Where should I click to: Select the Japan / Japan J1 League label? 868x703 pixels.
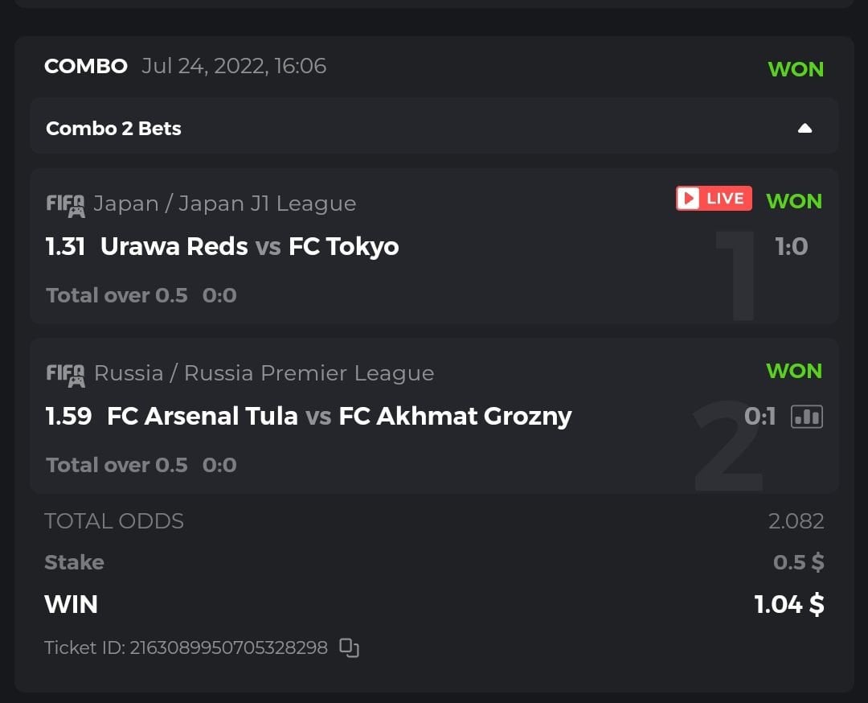pyautogui.click(x=224, y=203)
